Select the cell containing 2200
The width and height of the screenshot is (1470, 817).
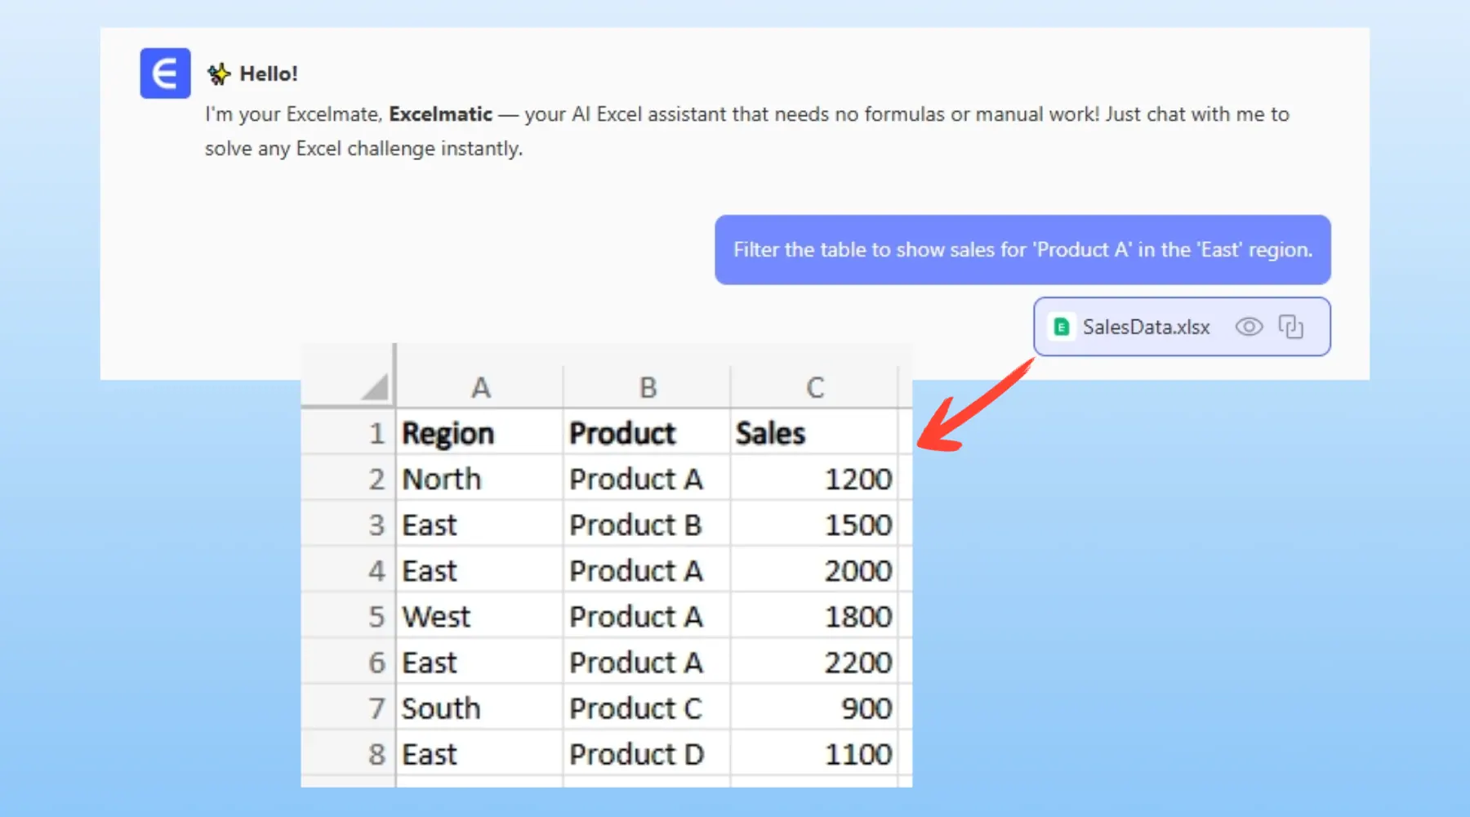click(813, 662)
